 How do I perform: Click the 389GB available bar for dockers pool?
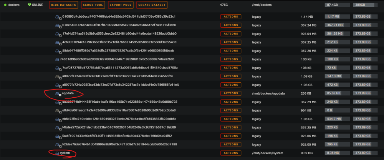tap(366, 5)
